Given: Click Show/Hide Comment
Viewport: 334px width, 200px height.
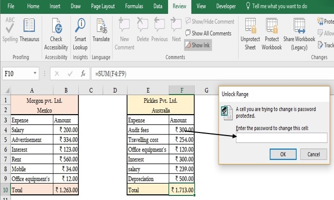Looking at the screenshot, I should (x=210, y=21).
